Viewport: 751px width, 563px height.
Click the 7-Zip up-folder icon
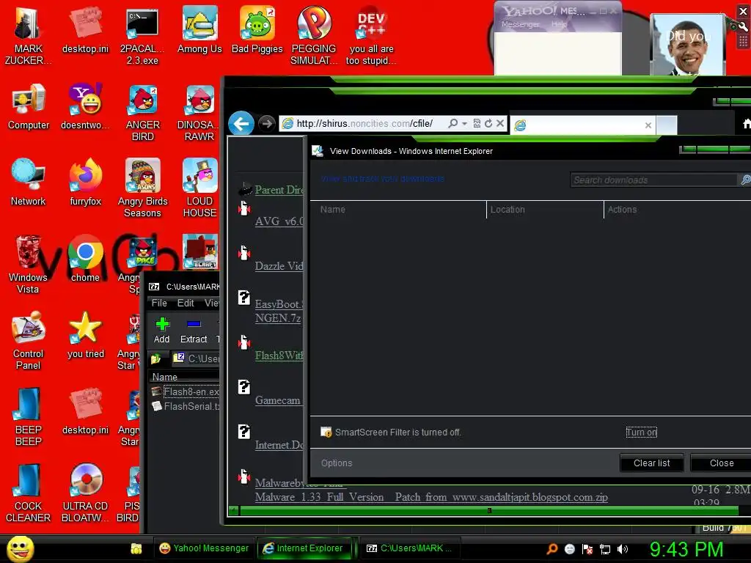click(156, 358)
